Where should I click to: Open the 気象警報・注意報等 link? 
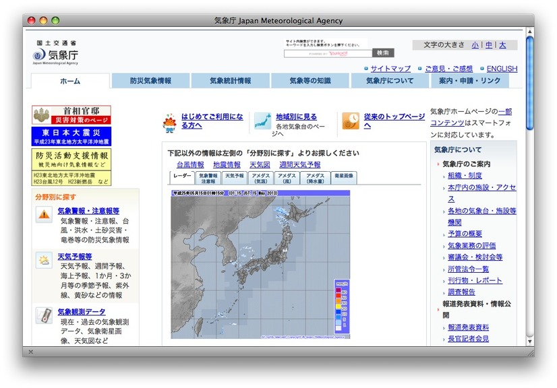(88, 211)
